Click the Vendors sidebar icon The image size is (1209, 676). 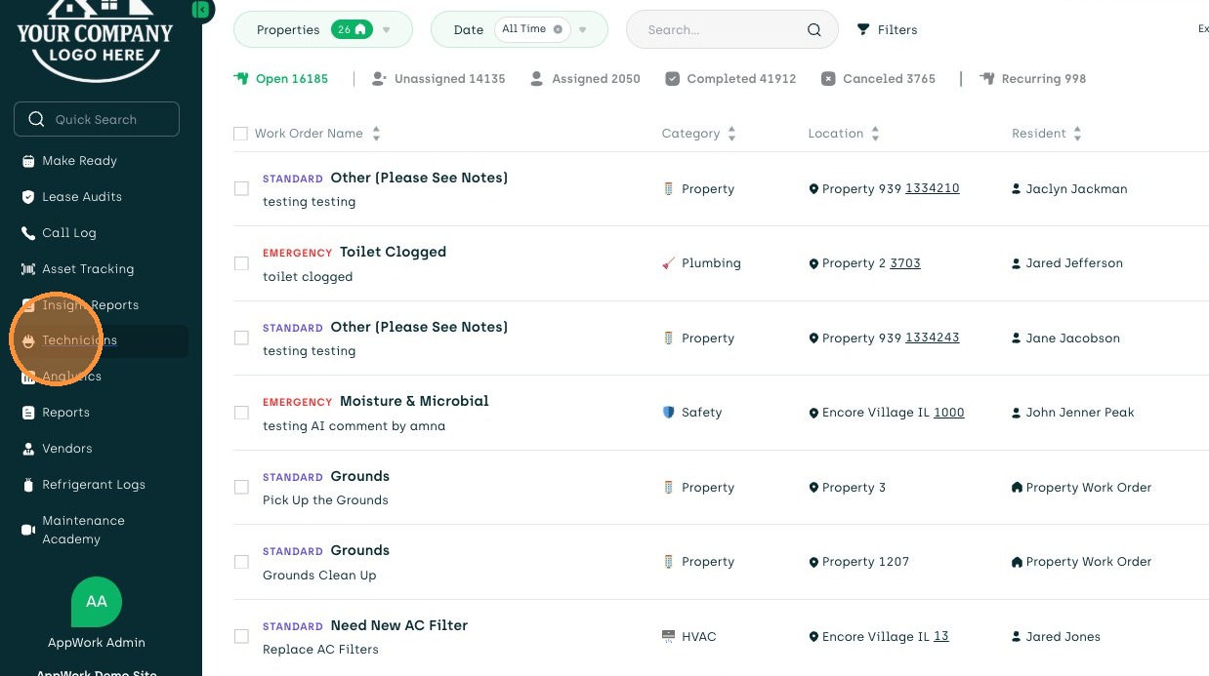[x=28, y=449]
